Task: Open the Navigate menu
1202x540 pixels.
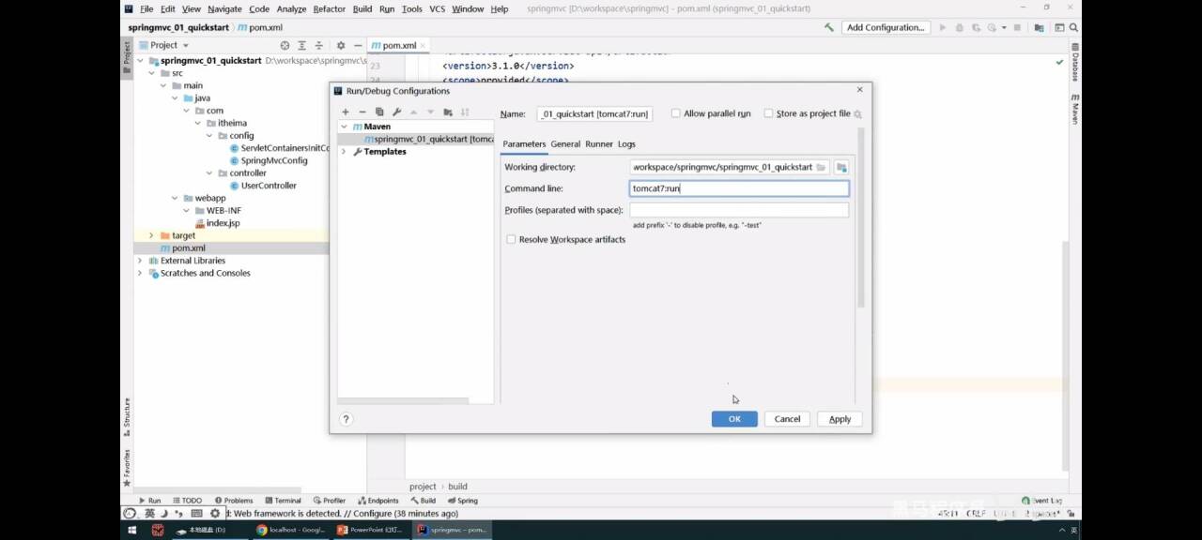Action: point(224,8)
